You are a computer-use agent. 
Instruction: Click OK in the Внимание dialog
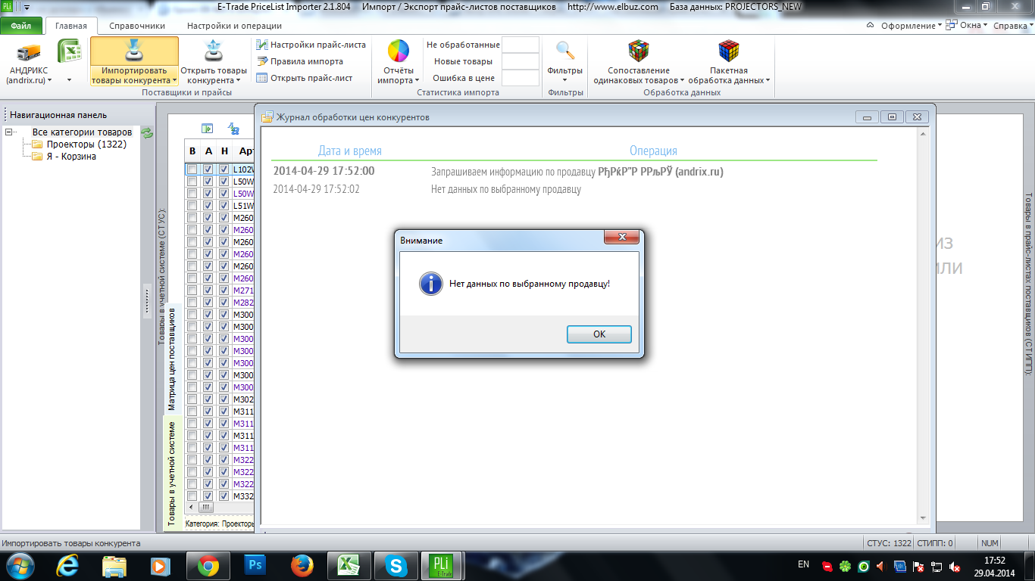(599, 334)
